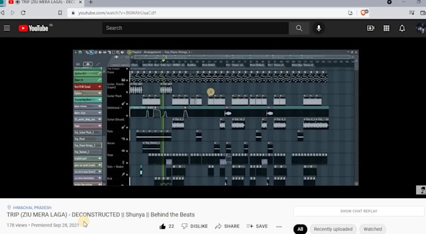This screenshot has width=426, height=234.
Task: Select the TRIP (ZIU MERA LAGA) browser tab
Action: point(46,2)
